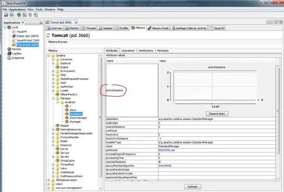Click the Eclipse (pid 1880) application icon

coord(14,36)
